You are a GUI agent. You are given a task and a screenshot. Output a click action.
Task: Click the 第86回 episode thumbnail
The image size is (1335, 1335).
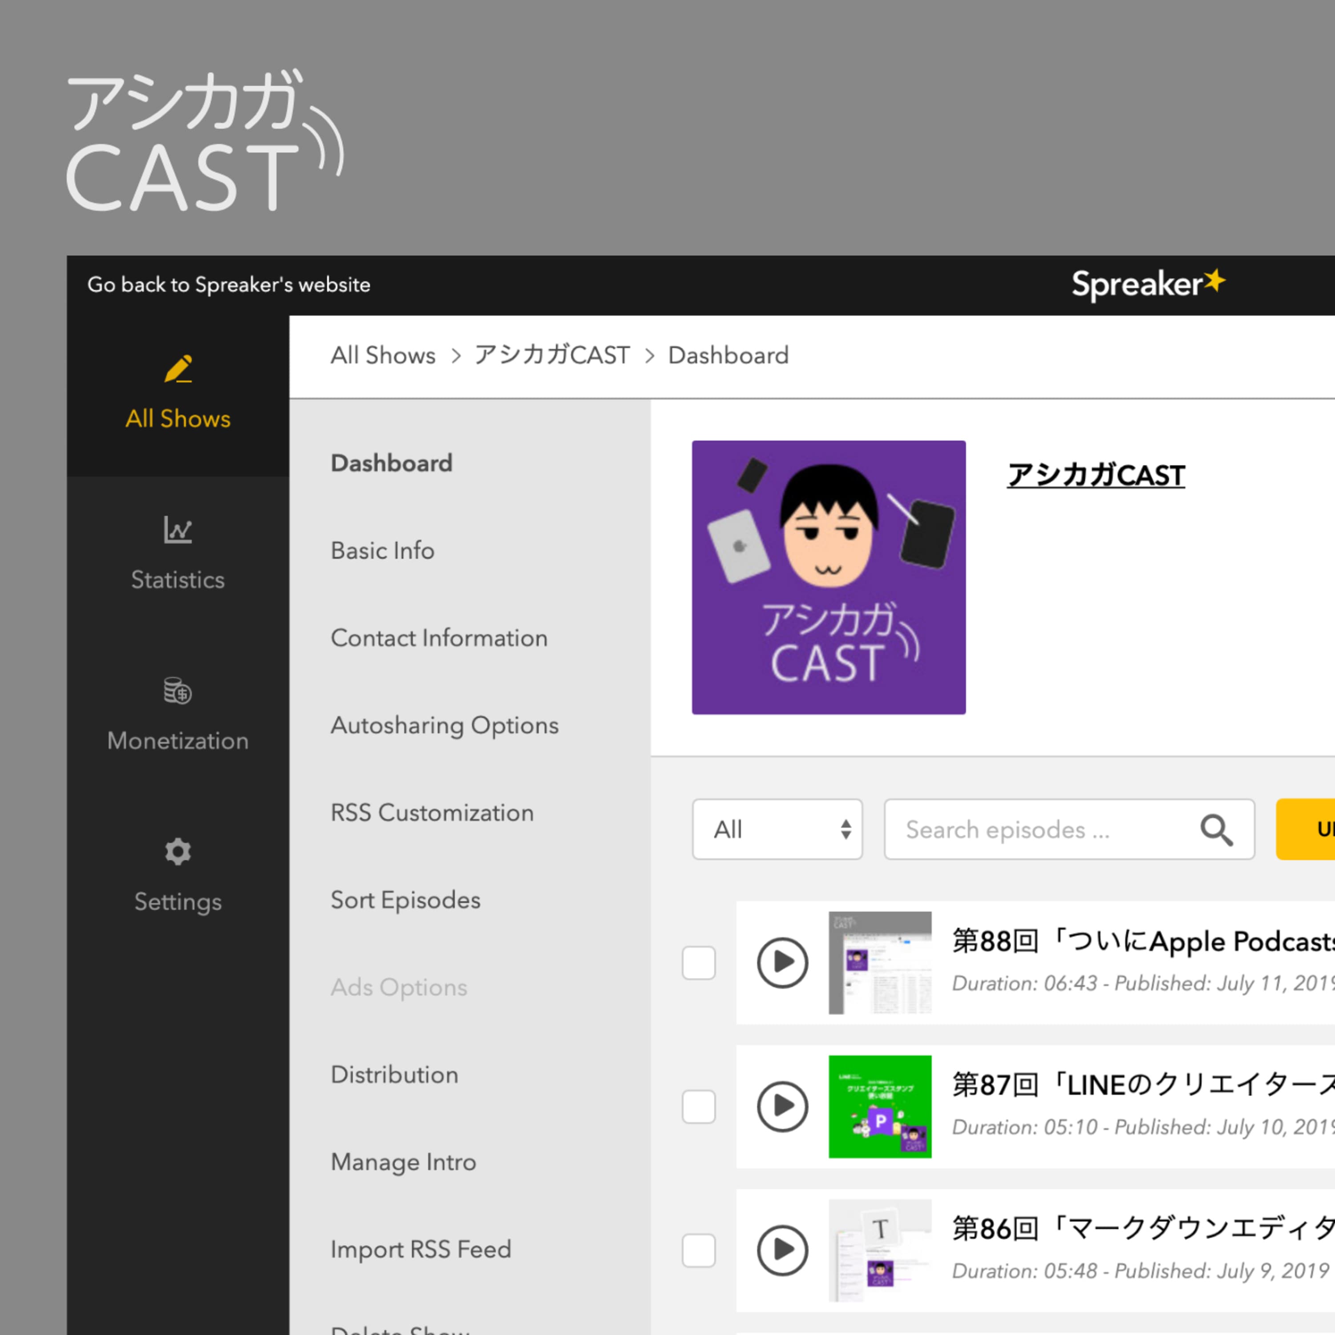coord(880,1250)
